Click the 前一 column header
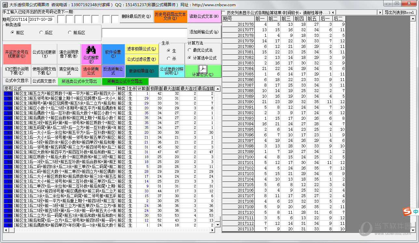The width and height of the screenshot is (419, 243). (261, 19)
